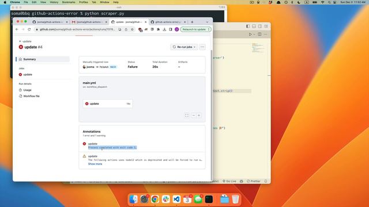The height and width of the screenshot is (207, 369).
Task: Click the highlighted exit code message
Action: (x=112, y=147)
